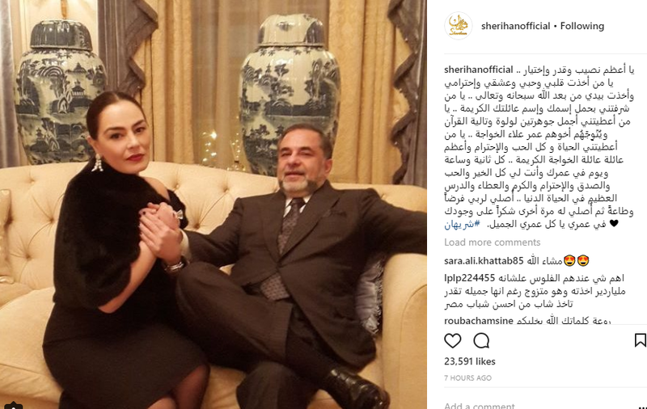The image size is (647, 409).
Task: Open the #شريهان hashtag link
Action: click(462, 224)
